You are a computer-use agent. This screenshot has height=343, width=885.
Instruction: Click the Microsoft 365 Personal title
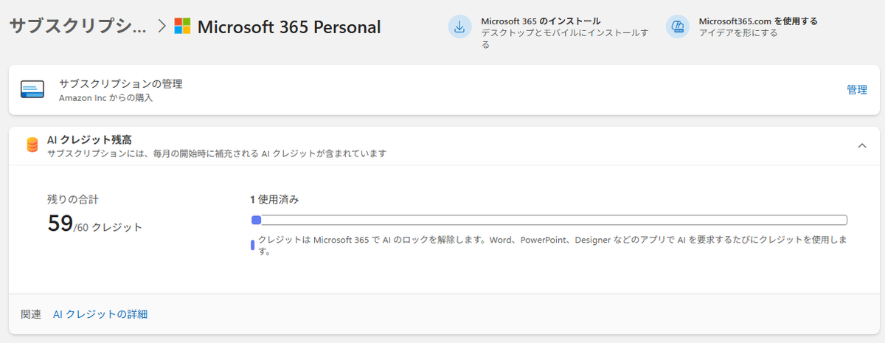pyautogui.click(x=289, y=27)
